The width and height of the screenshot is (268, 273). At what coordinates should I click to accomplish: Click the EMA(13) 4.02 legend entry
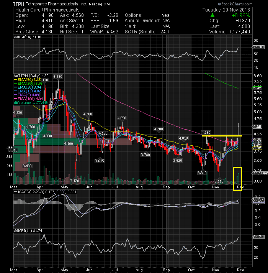pyautogui.click(x=28, y=91)
